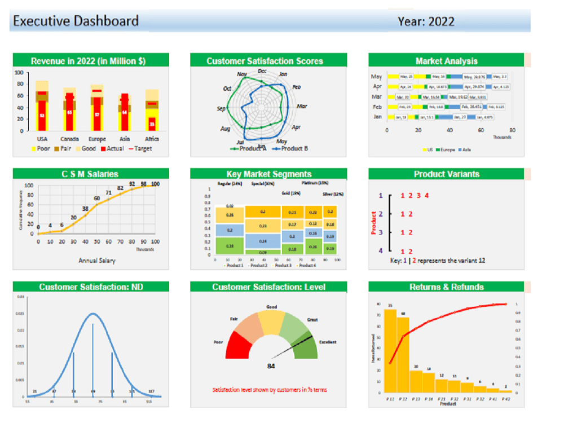The image size is (564, 423).
Task: Select the Product 1 legend dot in Key Market Segments
Action: pyautogui.click(x=224, y=266)
